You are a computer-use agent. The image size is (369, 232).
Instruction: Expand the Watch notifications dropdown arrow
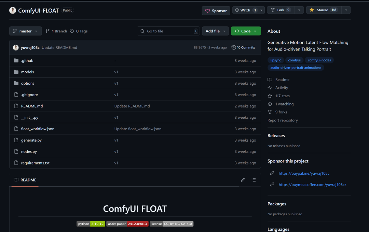[x=261, y=10]
